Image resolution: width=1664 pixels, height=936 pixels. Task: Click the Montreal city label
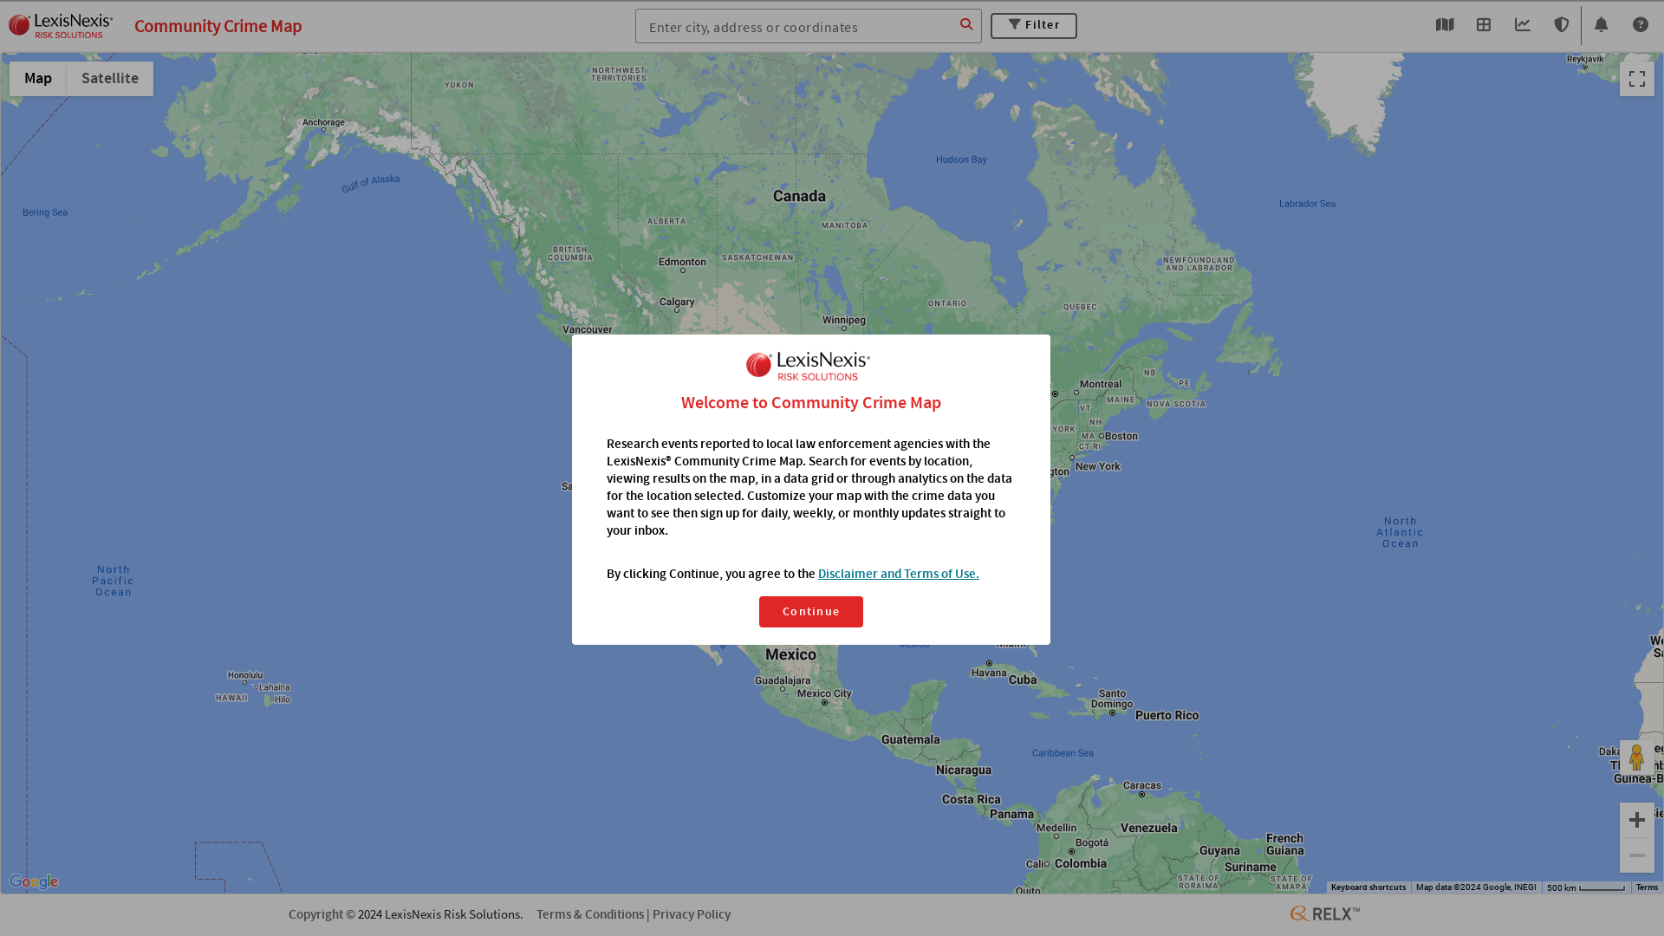1100,384
